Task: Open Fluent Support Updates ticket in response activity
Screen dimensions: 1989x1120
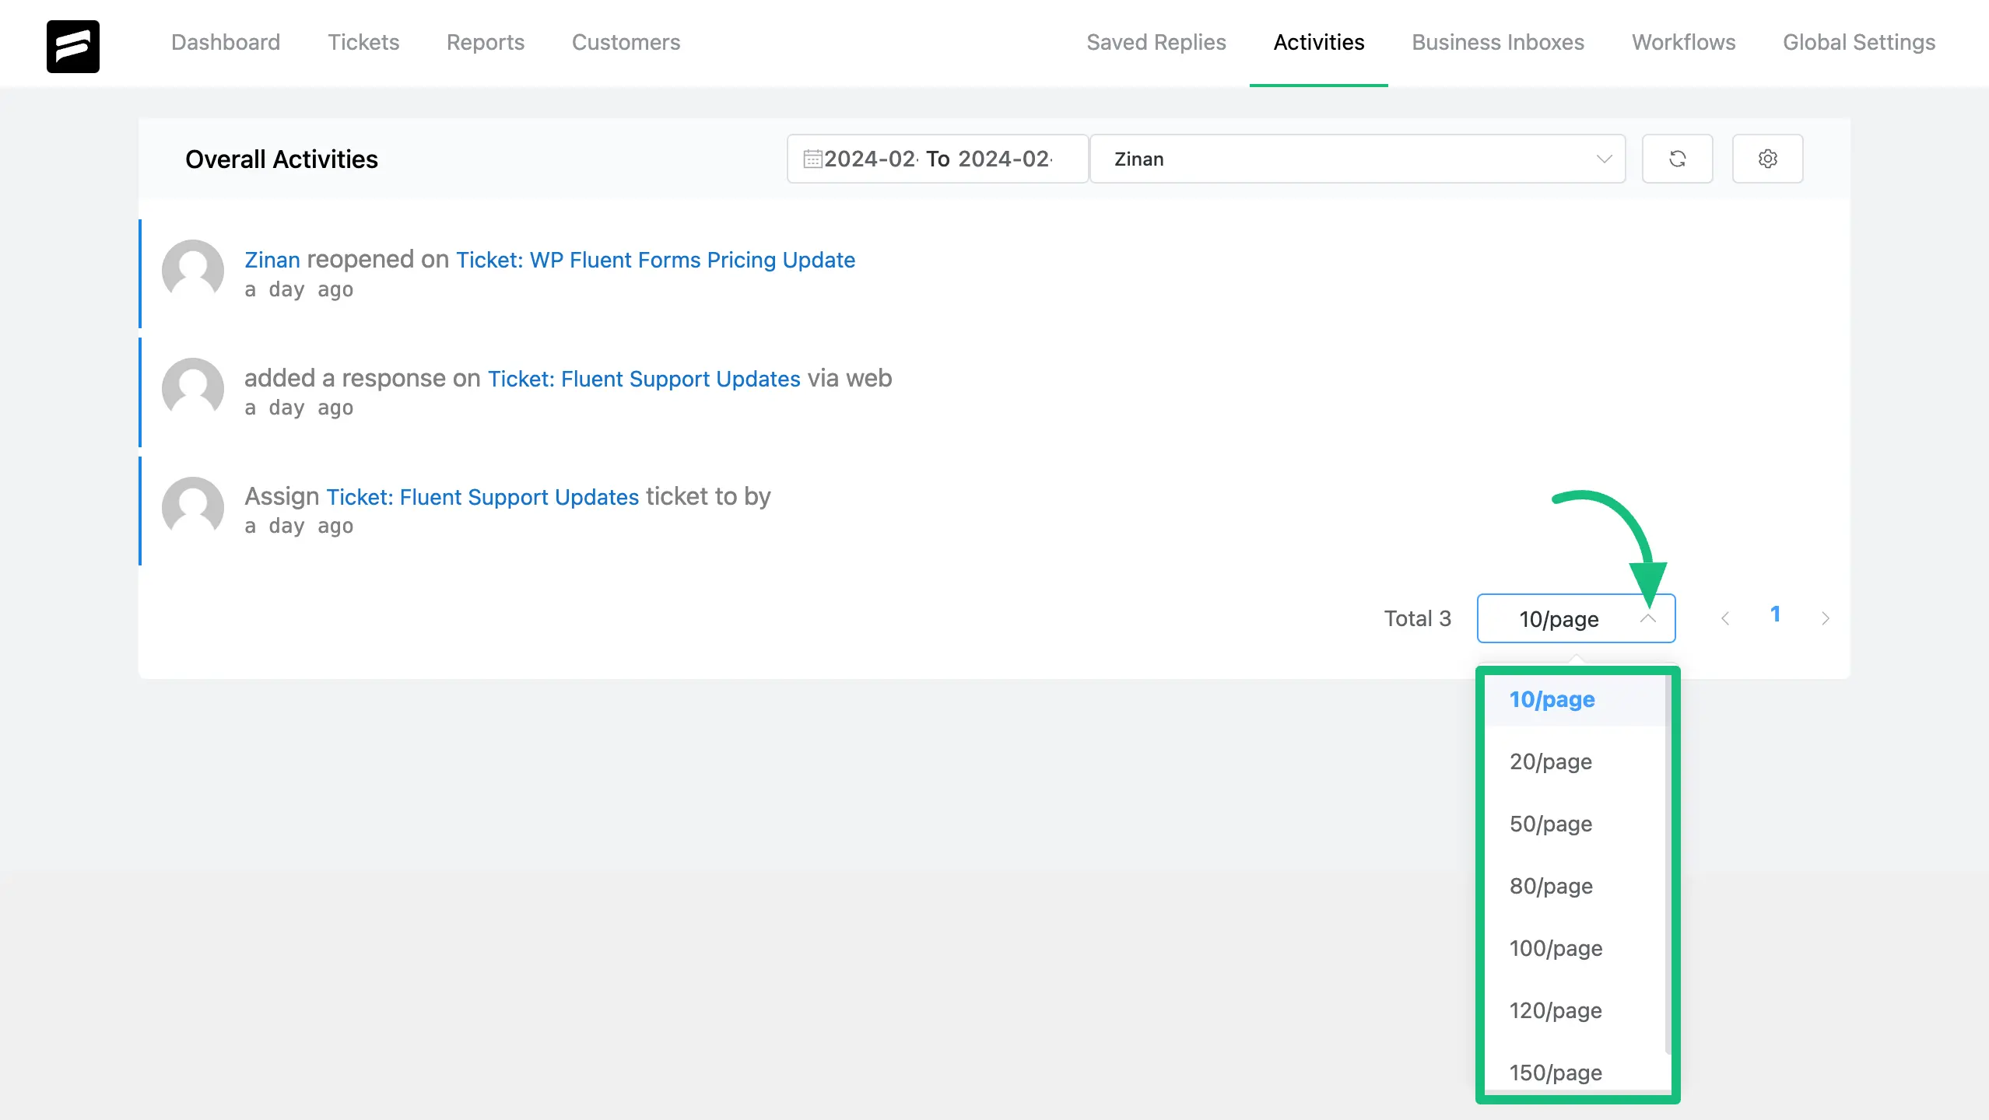Action: 644,379
